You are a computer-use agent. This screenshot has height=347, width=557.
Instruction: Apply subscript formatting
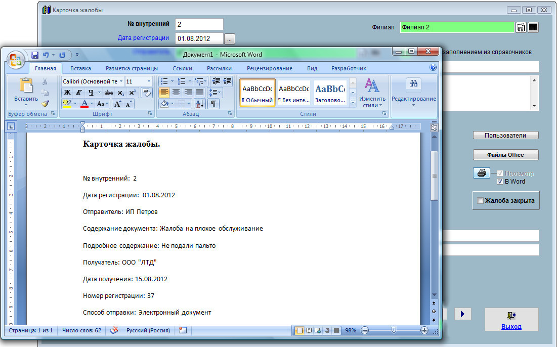121,93
